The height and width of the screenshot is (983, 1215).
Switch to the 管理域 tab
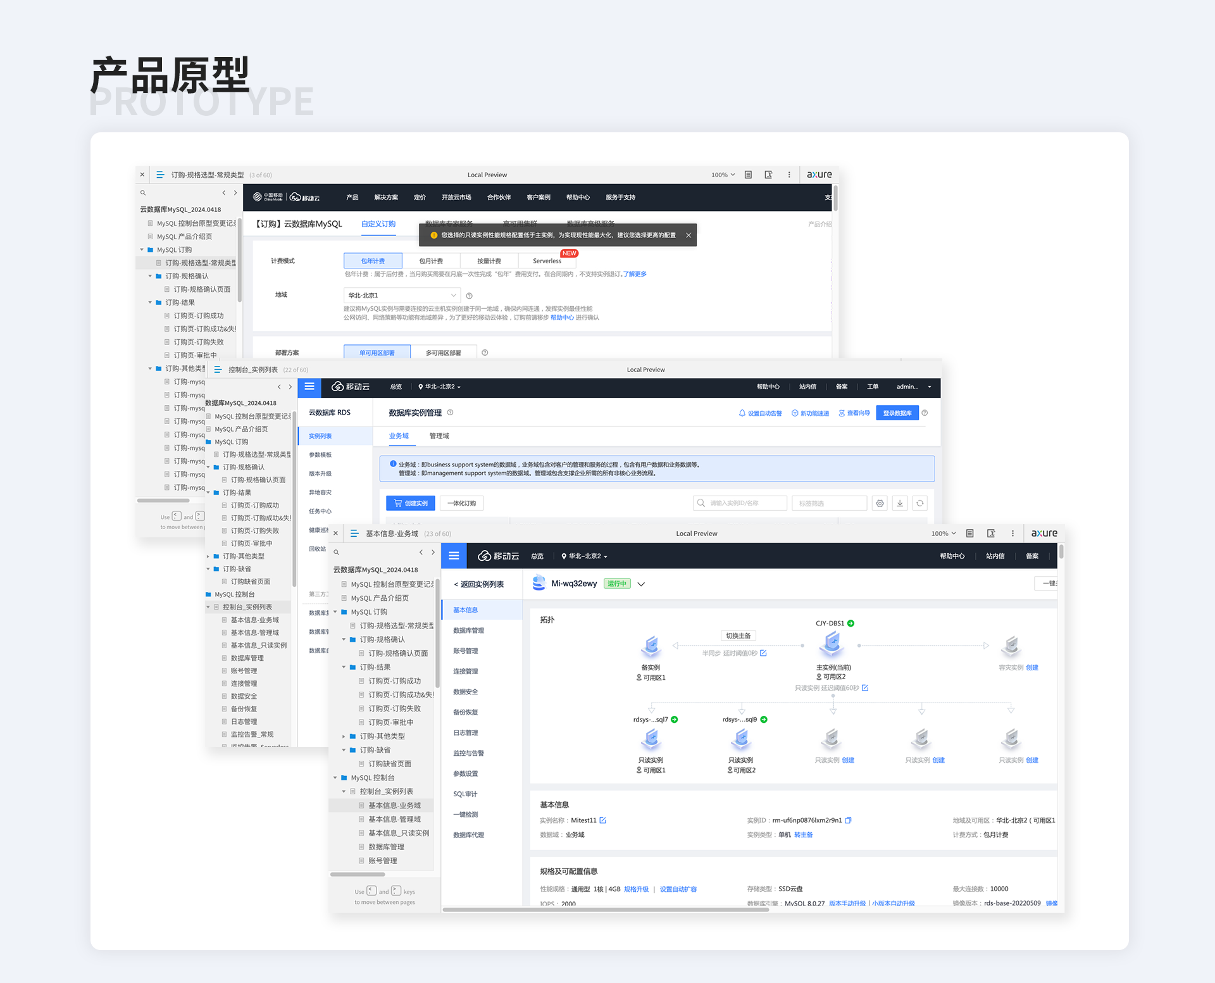pos(439,436)
